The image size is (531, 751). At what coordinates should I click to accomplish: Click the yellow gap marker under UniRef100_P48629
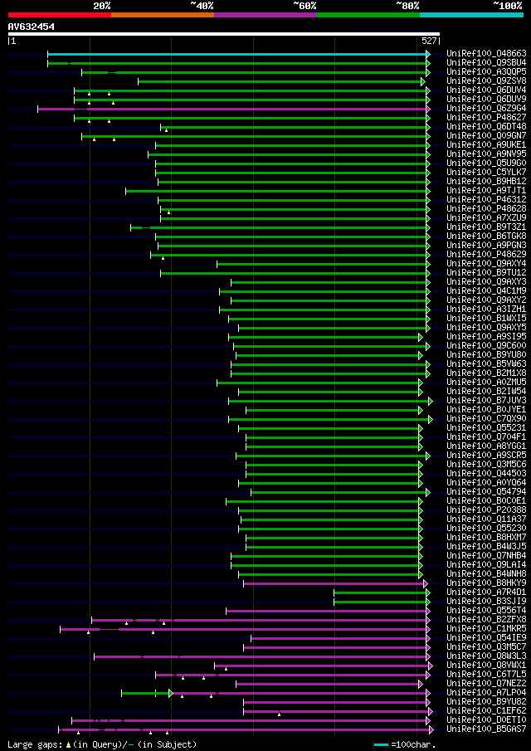(163, 258)
